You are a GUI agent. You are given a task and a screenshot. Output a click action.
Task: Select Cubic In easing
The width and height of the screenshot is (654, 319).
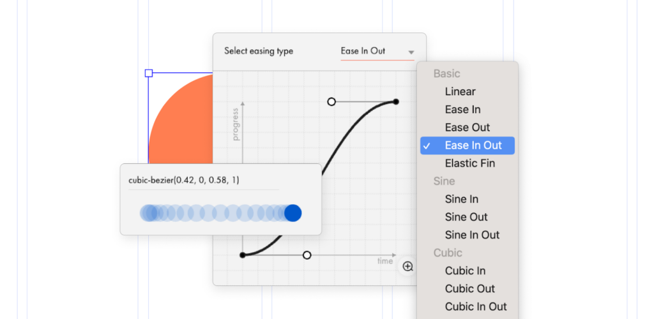pos(465,271)
